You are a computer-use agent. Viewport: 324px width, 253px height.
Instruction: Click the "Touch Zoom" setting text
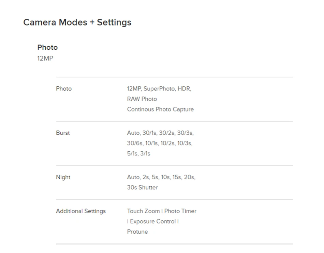coord(143,211)
